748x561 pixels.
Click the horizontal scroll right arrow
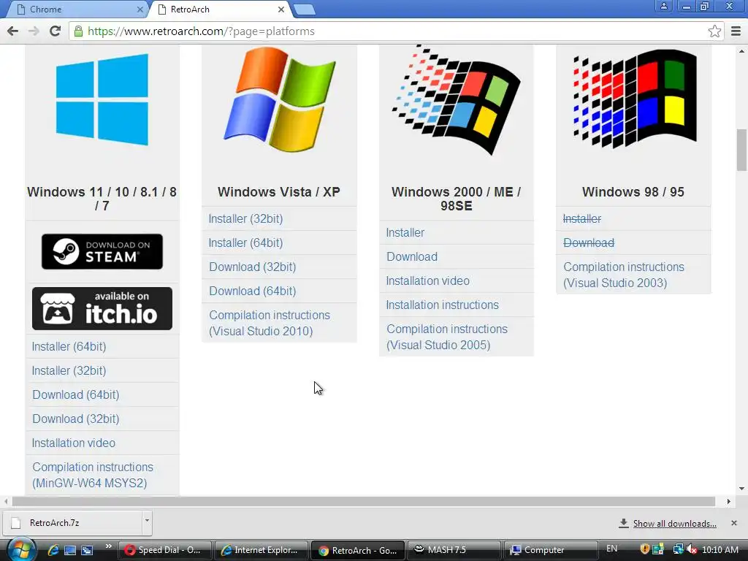pos(728,501)
